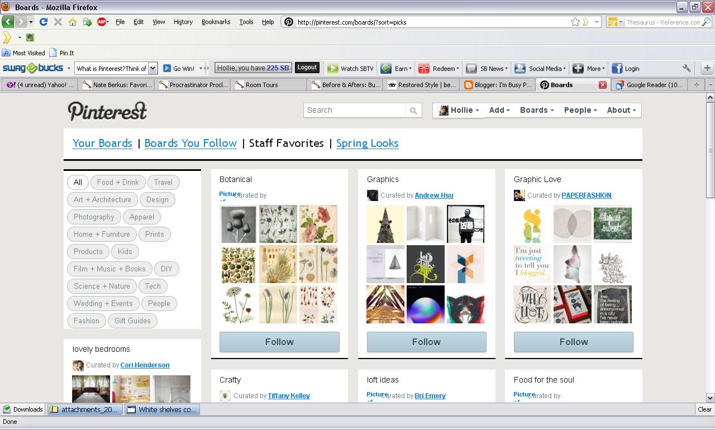Select the Home + Furniture filter
This screenshot has height=430, width=715.
click(x=102, y=235)
